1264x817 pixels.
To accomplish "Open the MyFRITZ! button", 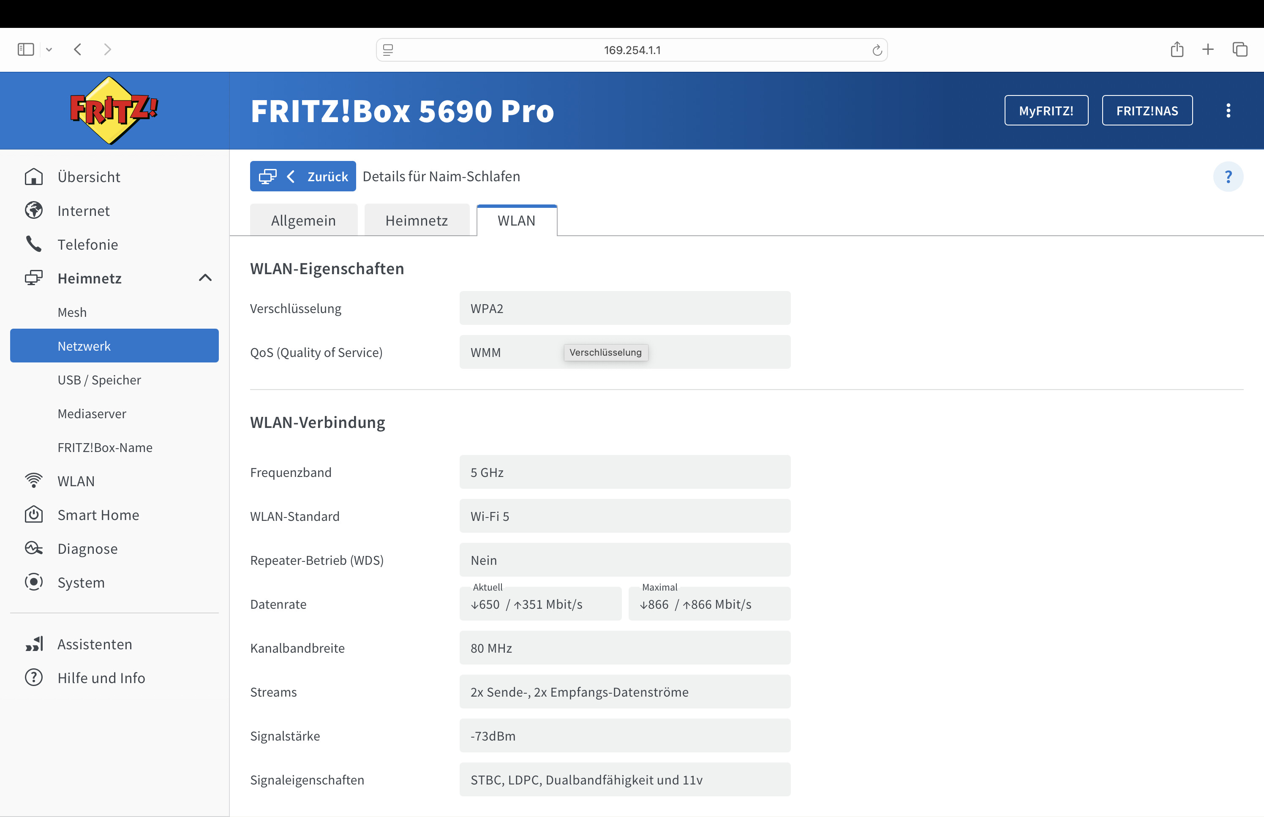I will pyautogui.click(x=1046, y=110).
